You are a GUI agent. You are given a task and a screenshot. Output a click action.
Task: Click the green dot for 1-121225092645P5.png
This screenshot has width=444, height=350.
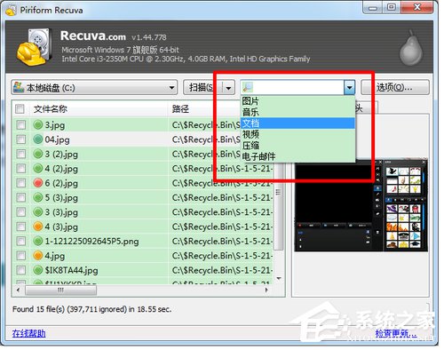(x=38, y=241)
